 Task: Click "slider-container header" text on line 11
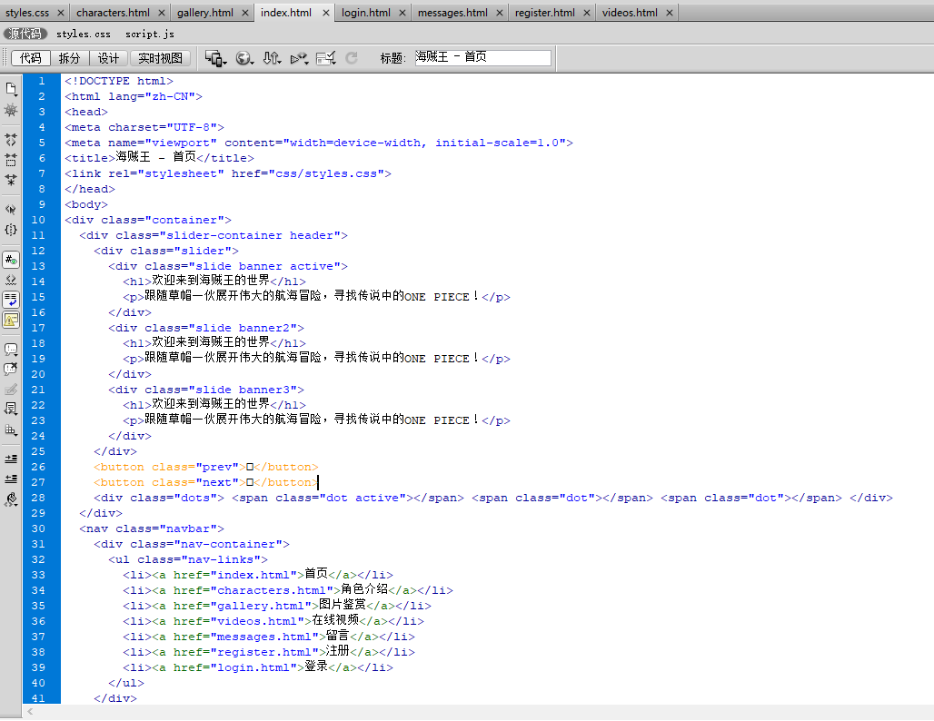250,236
